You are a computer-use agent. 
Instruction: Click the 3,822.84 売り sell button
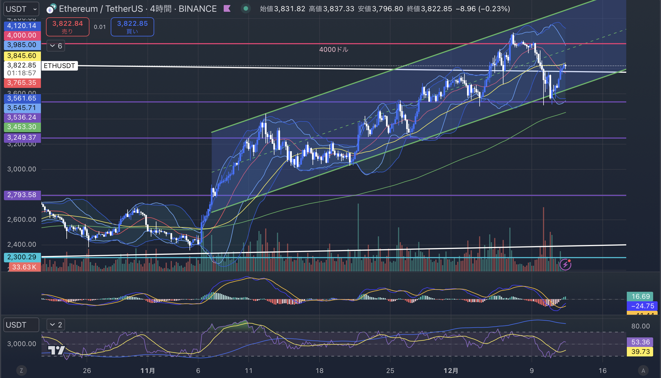pos(68,27)
